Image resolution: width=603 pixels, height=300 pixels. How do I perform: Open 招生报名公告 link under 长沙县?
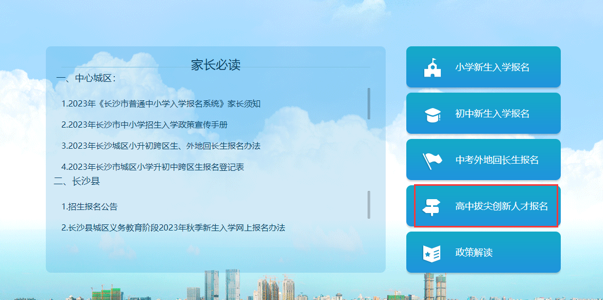(90, 207)
